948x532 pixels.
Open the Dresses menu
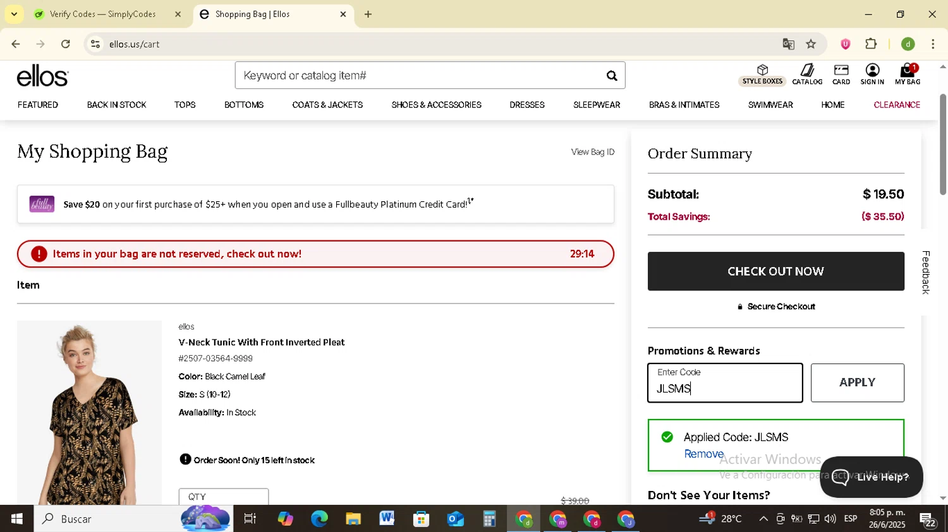click(527, 105)
